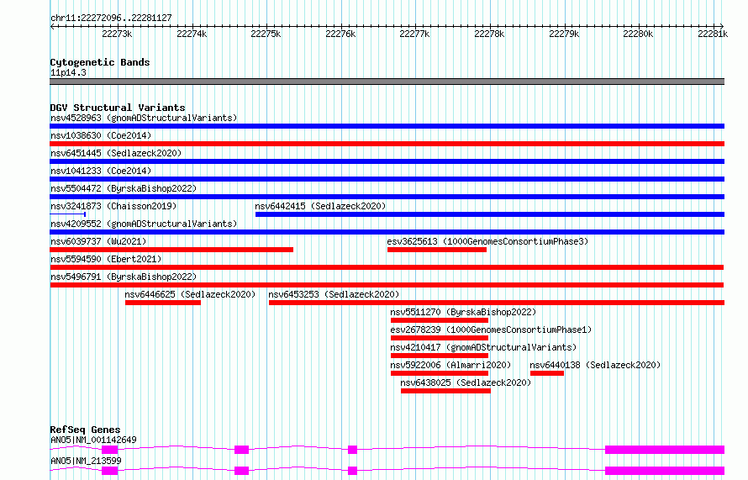Click red bar under nsv5496791

387,285
